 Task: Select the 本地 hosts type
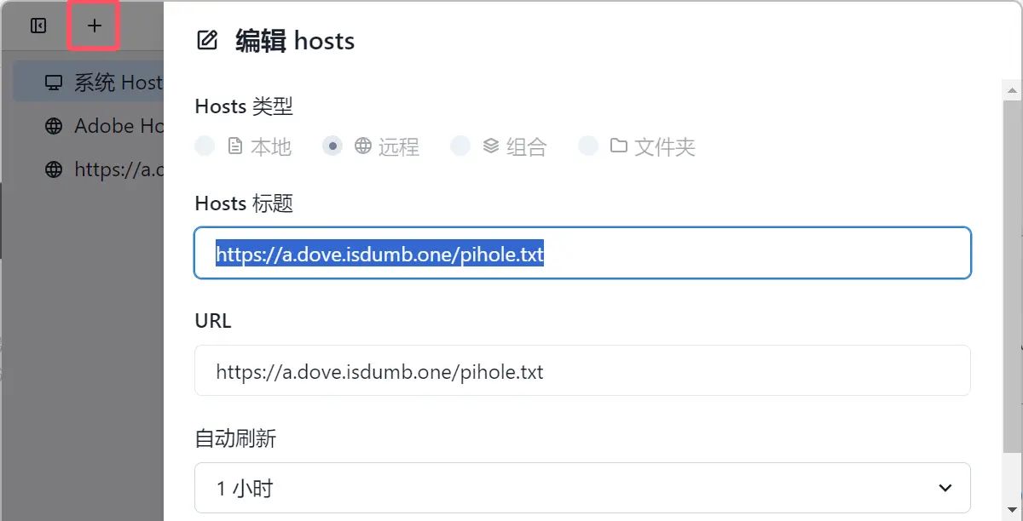pos(205,146)
